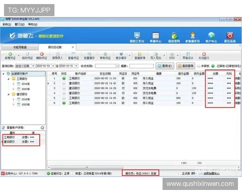Click green status icon in row 1
The image size is (242, 194).
[64, 78]
